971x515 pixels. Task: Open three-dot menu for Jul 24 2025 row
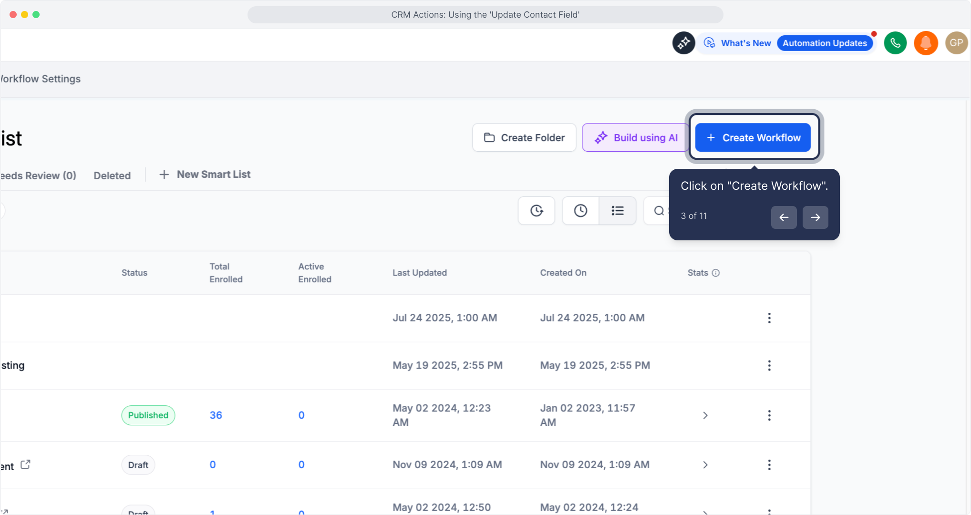pos(769,318)
